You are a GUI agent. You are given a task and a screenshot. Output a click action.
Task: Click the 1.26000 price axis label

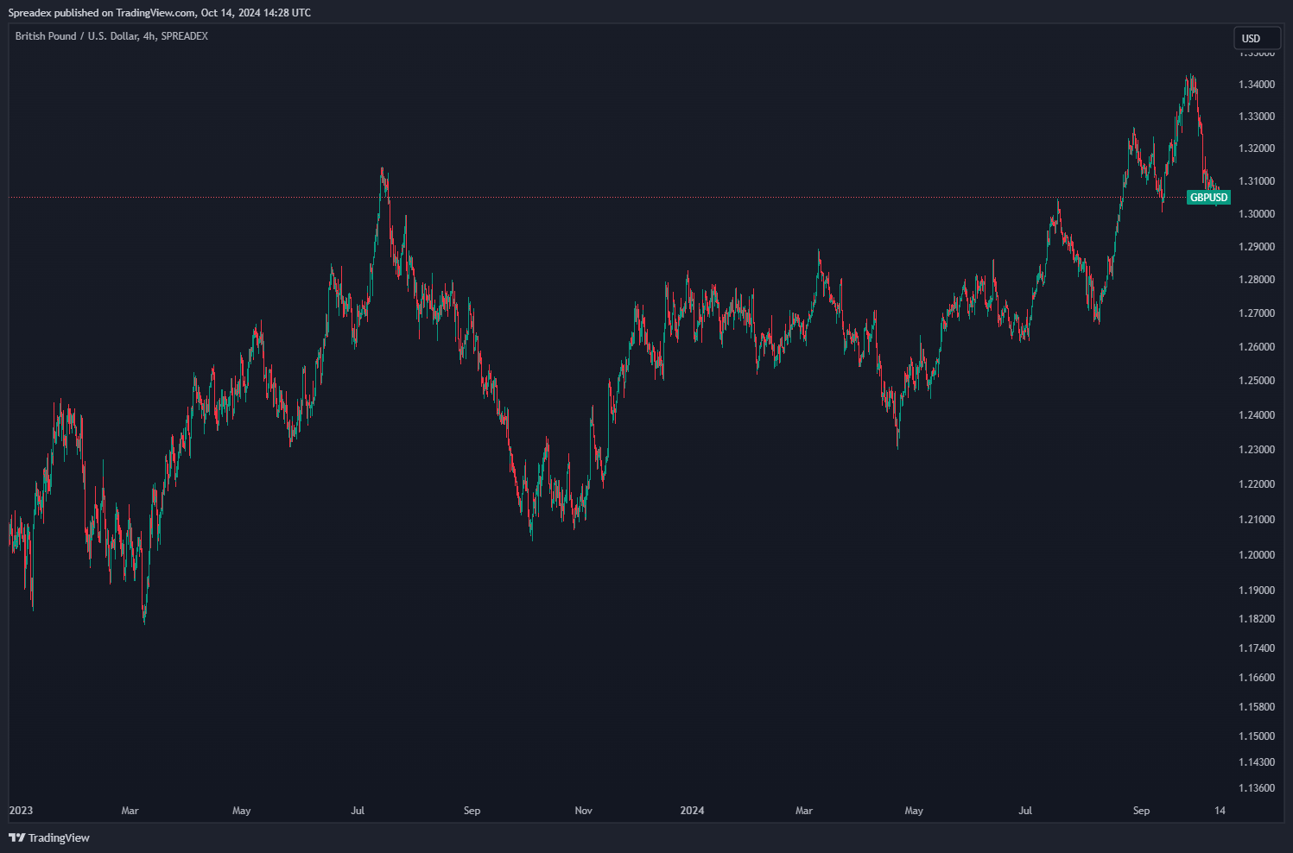[1257, 347]
